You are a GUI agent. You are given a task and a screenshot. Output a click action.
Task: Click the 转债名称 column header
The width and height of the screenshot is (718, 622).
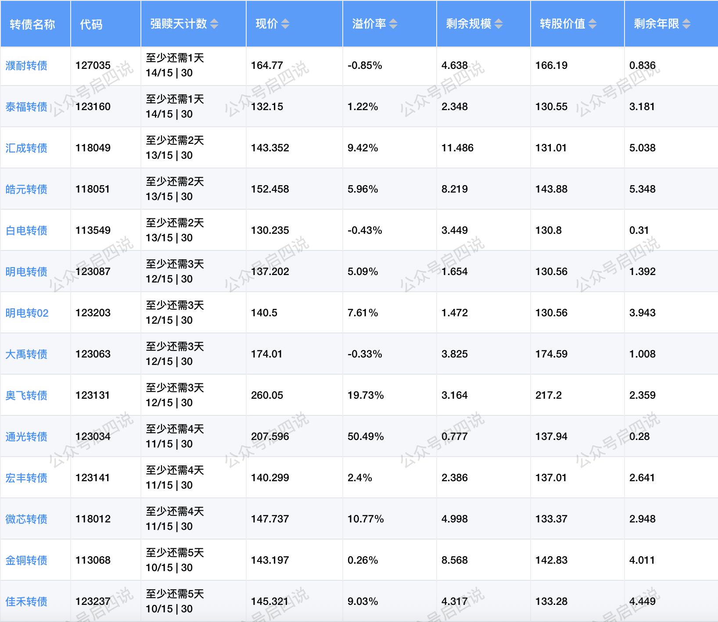coord(32,24)
